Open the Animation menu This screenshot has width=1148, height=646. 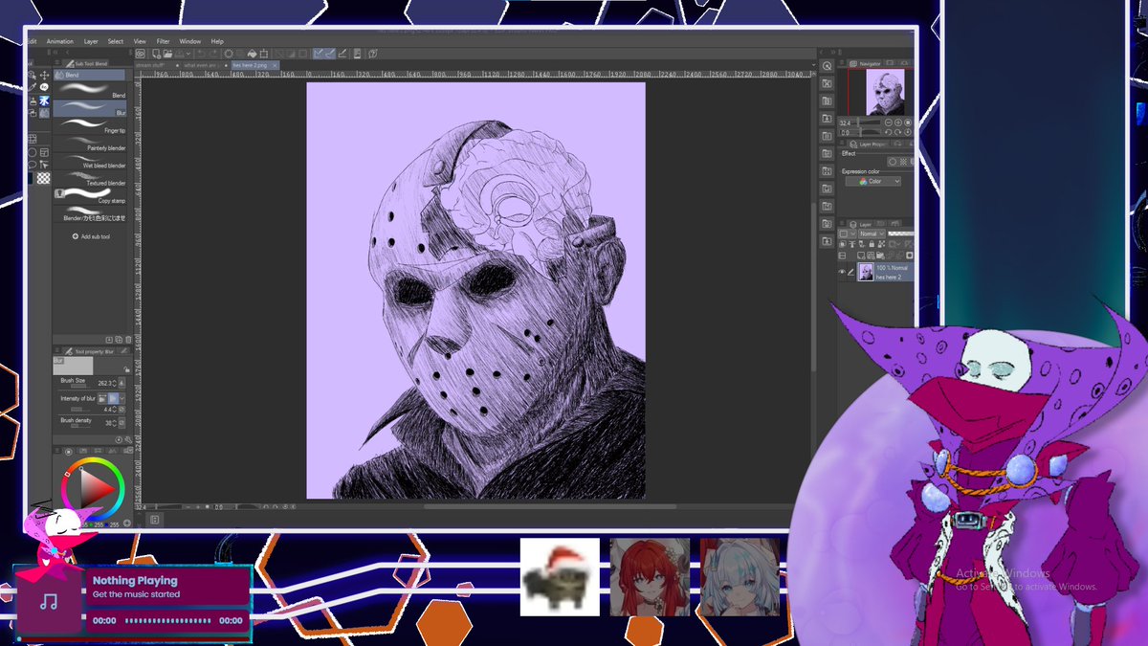pos(60,41)
